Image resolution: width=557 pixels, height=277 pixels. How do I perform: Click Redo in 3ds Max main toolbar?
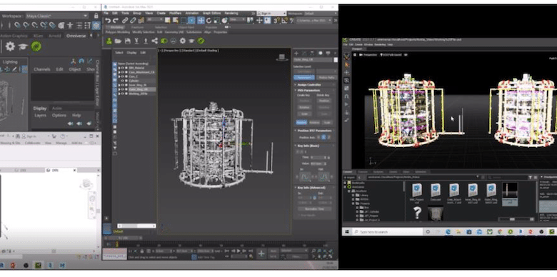(x=116, y=21)
